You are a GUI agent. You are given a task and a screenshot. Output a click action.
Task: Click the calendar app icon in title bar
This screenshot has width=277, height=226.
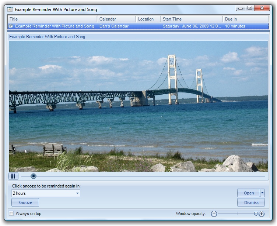(10, 9)
